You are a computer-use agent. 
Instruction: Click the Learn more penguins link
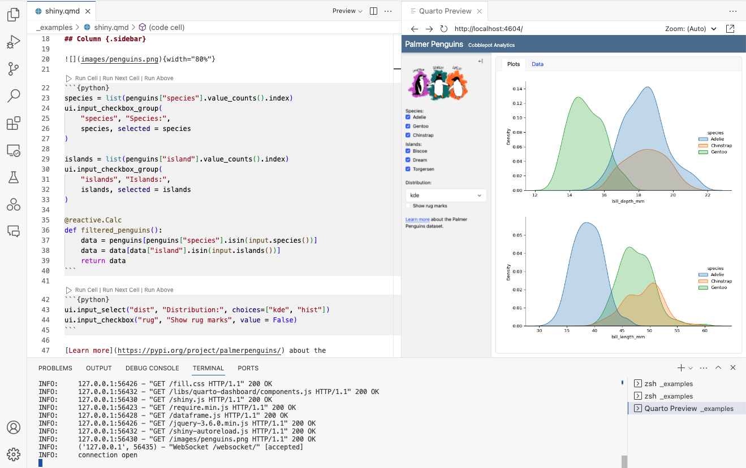coord(417,219)
